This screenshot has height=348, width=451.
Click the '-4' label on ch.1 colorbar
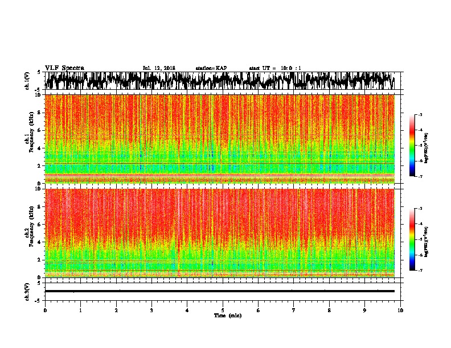tap(420, 130)
